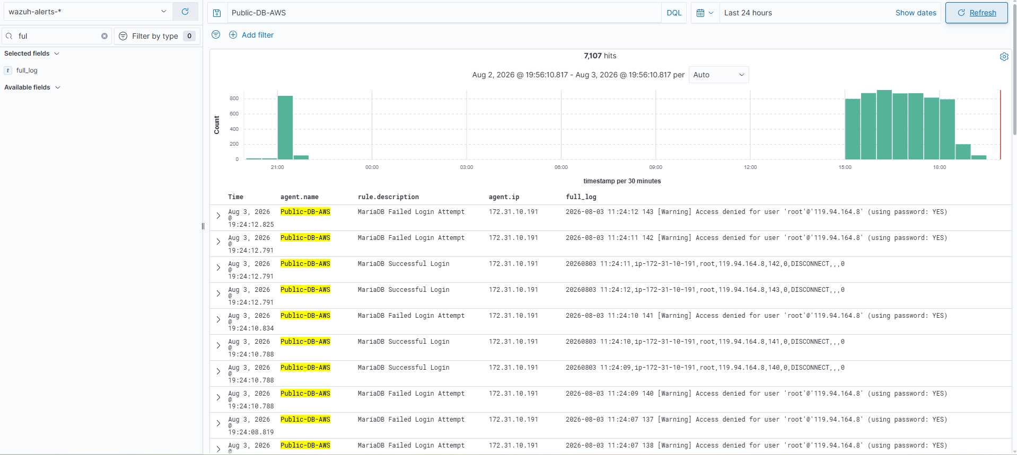Open histogram settings gear icon
Viewport: 1017px width, 455px height.
[1004, 57]
